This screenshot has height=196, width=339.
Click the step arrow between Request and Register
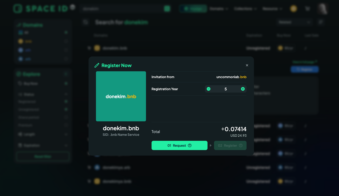(211, 145)
